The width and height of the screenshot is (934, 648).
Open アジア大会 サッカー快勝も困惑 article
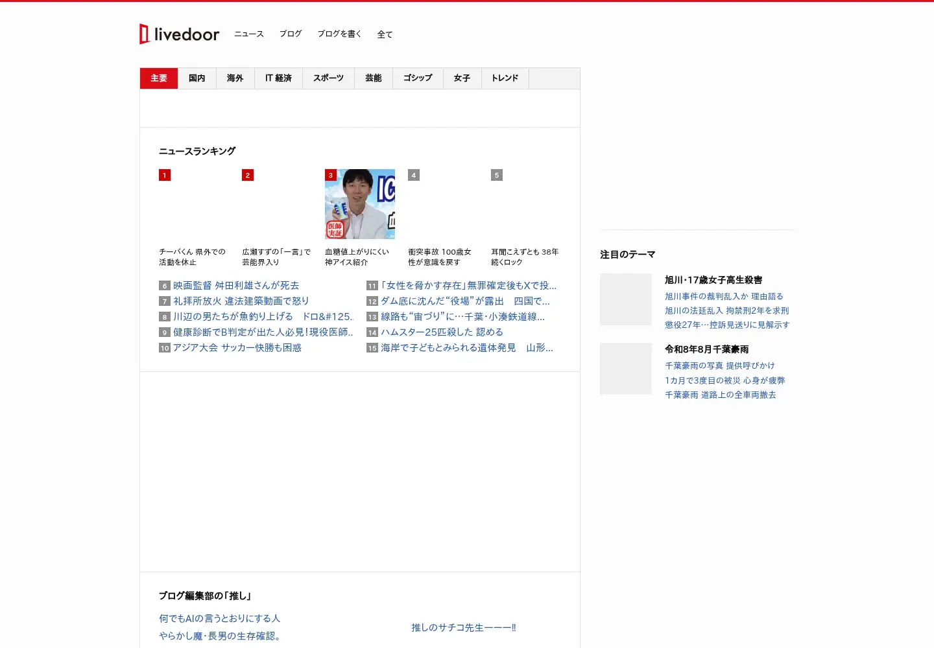(x=237, y=348)
